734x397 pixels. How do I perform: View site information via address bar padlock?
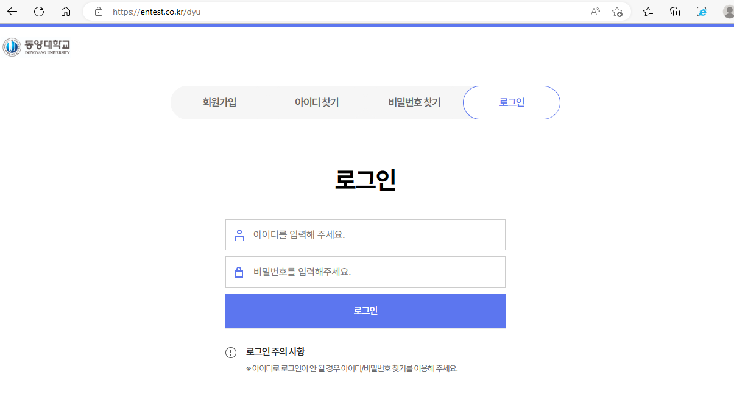(x=99, y=12)
